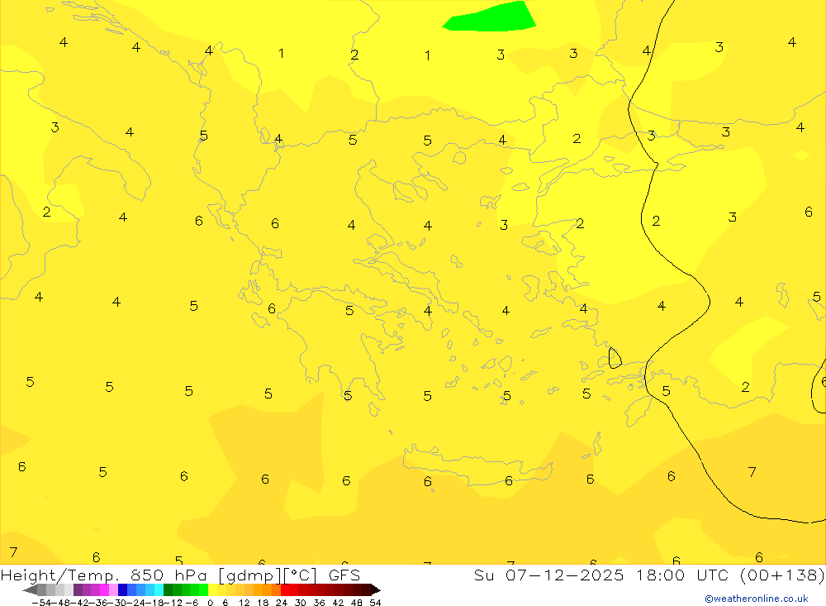Click the '18:00 UTC' time text
This screenshot has height=606, width=826.
pyautogui.click(x=682, y=575)
